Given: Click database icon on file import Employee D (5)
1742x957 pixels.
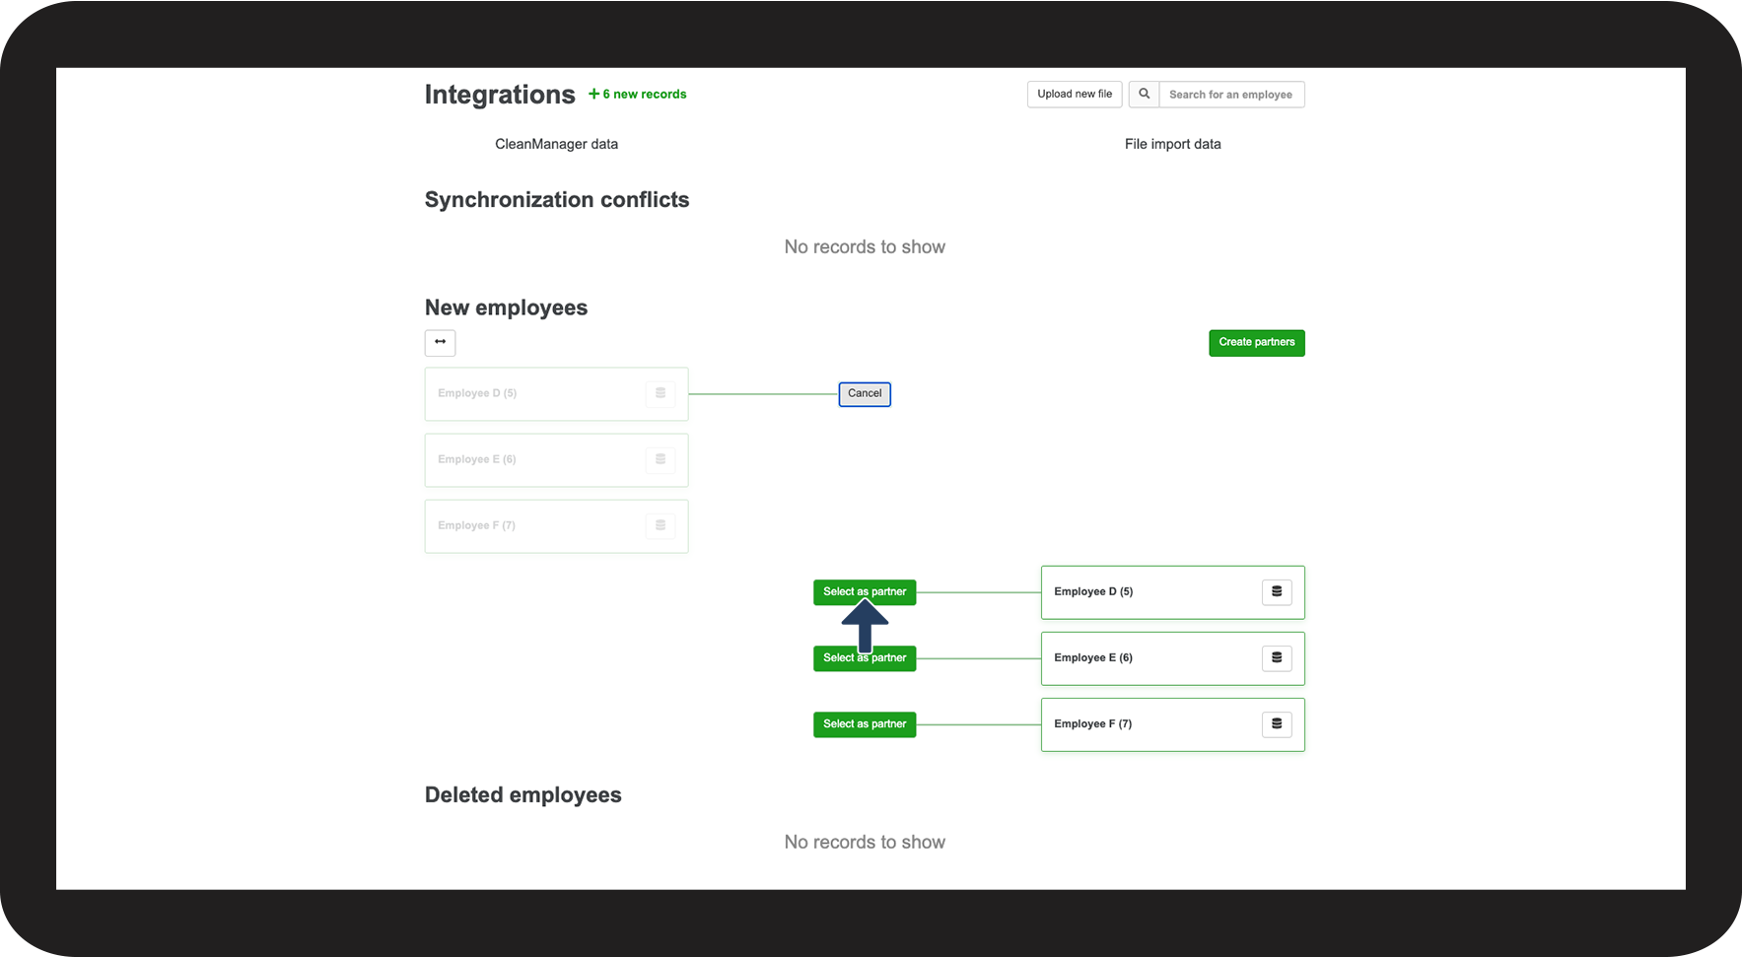Looking at the screenshot, I should [1277, 592].
